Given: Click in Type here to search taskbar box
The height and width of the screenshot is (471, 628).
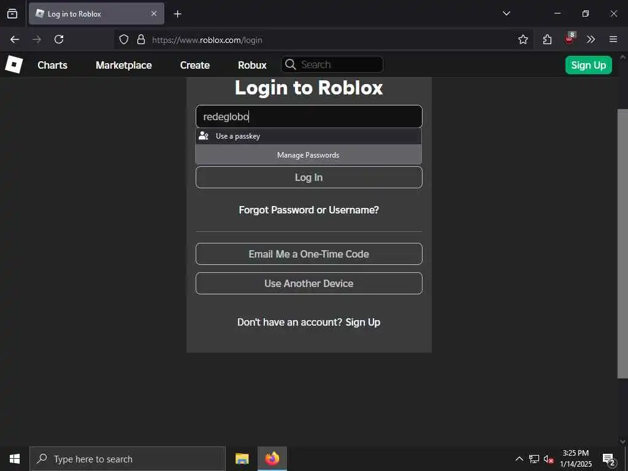Looking at the screenshot, I should 128,459.
